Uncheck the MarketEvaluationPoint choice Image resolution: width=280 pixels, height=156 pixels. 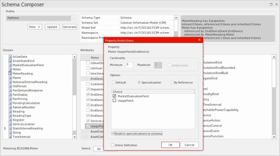coord(114,96)
